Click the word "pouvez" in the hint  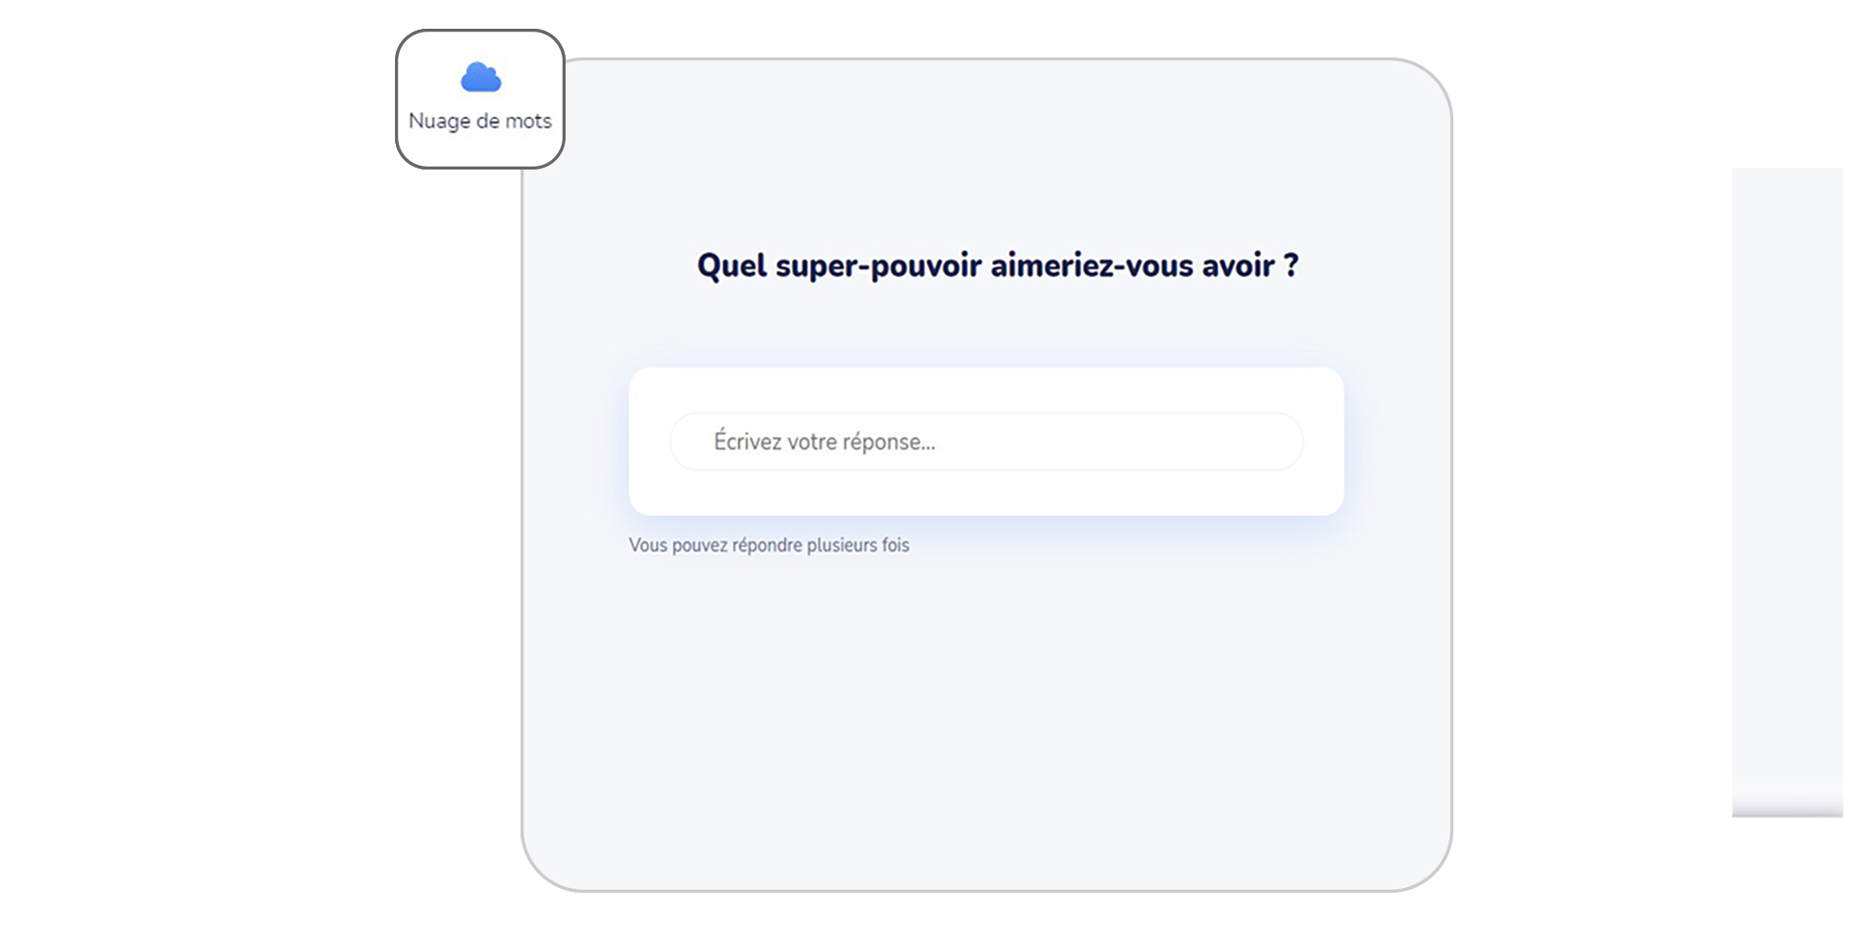tap(699, 545)
